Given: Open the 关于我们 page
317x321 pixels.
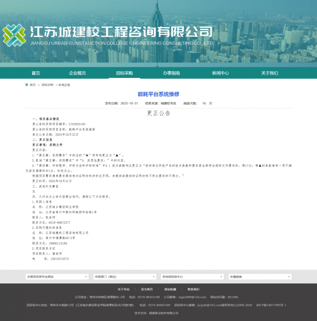Looking at the screenshot, I should tap(270, 73).
